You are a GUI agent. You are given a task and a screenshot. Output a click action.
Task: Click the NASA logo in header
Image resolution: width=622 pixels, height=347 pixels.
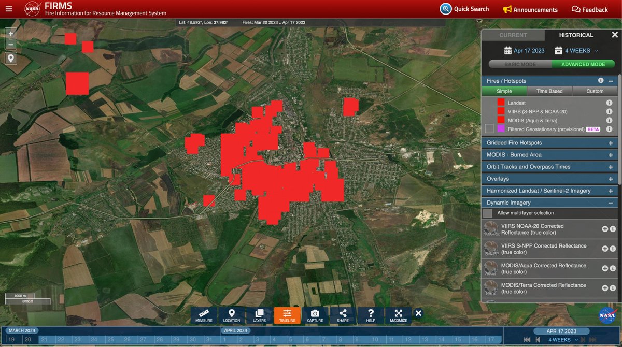point(32,9)
